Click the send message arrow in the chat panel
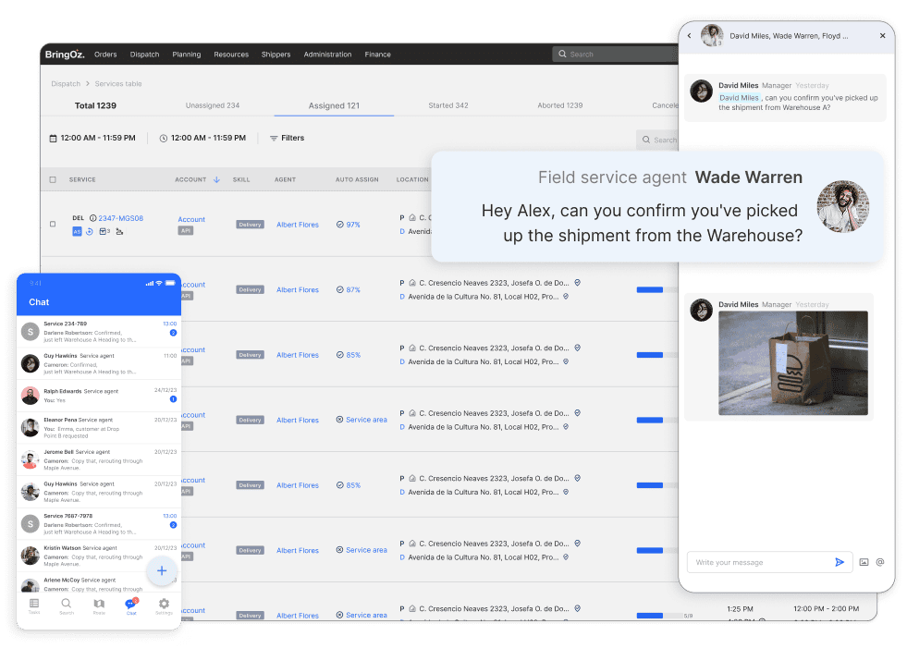 point(840,562)
